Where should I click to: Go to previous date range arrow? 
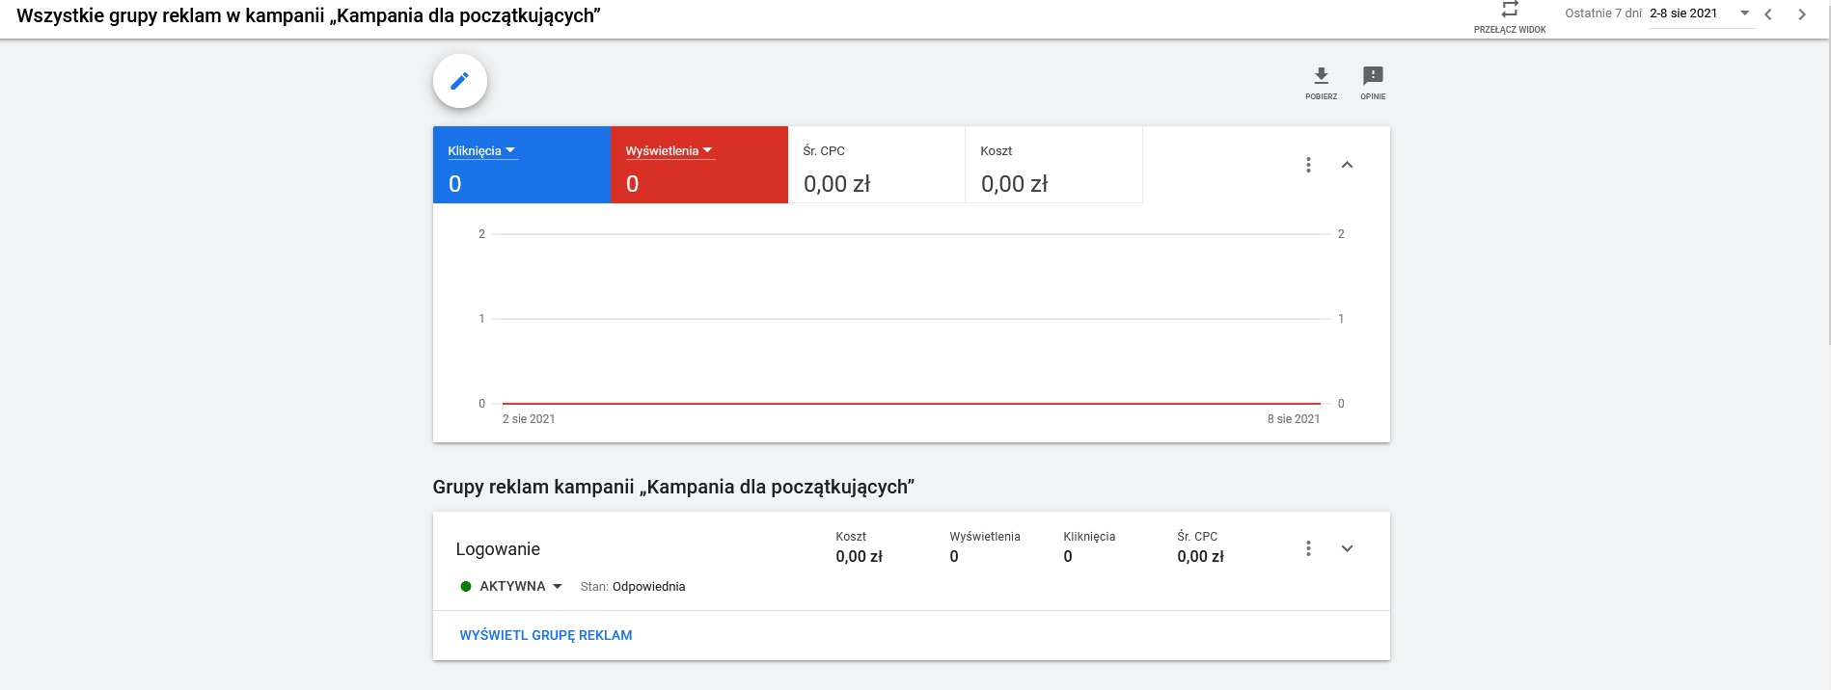pos(1768,14)
